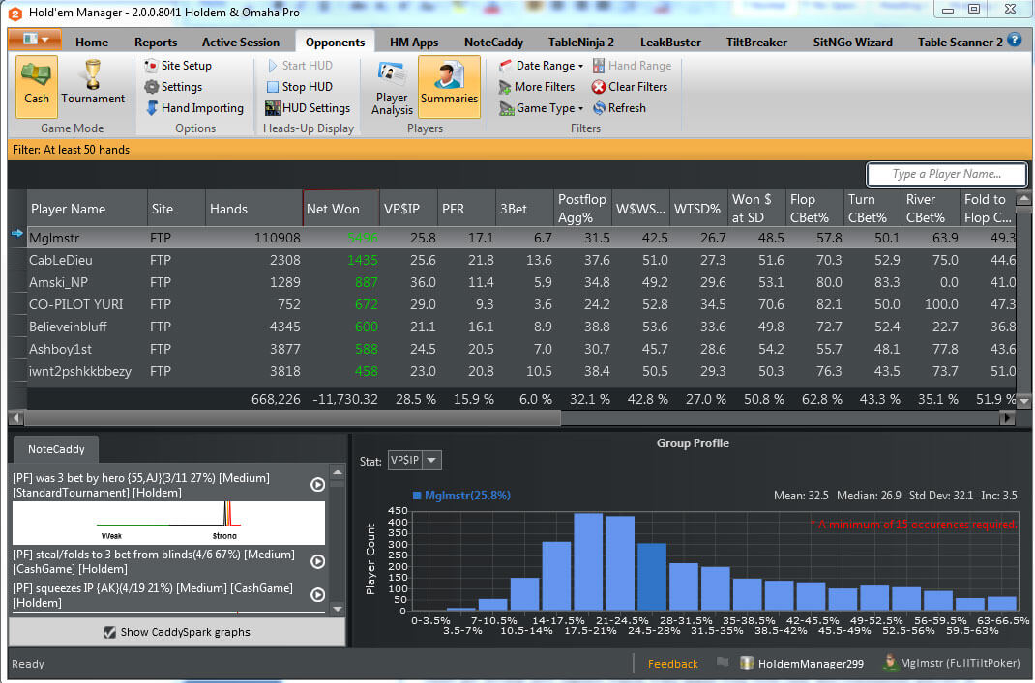Expand the Stat VP$IP dropdown

[431, 460]
